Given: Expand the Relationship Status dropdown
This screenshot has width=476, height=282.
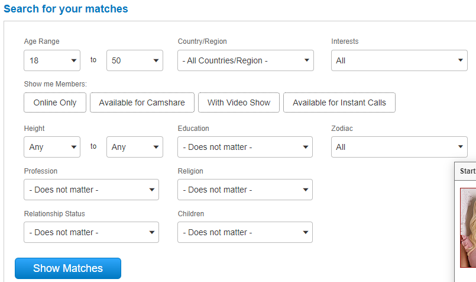Looking at the screenshot, I should [91, 232].
